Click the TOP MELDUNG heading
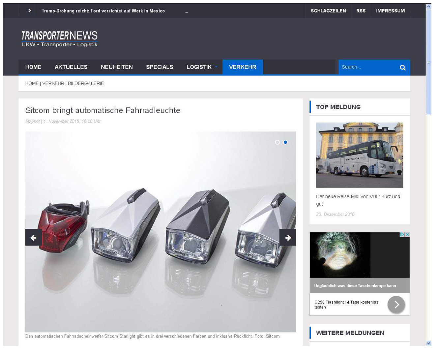This screenshot has width=437, height=351. pos(338,107)
